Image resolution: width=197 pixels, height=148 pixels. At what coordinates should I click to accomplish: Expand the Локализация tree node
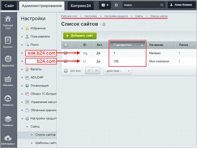22,86
